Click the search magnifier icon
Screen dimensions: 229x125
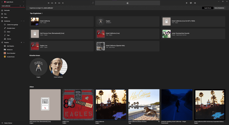coord(23,6)
